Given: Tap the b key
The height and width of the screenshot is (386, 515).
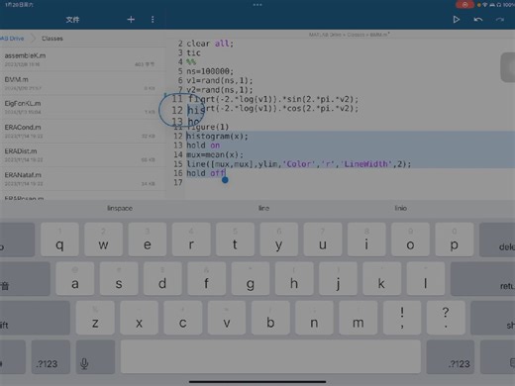Looking at the screenshot, I should (x=270, y=318).
